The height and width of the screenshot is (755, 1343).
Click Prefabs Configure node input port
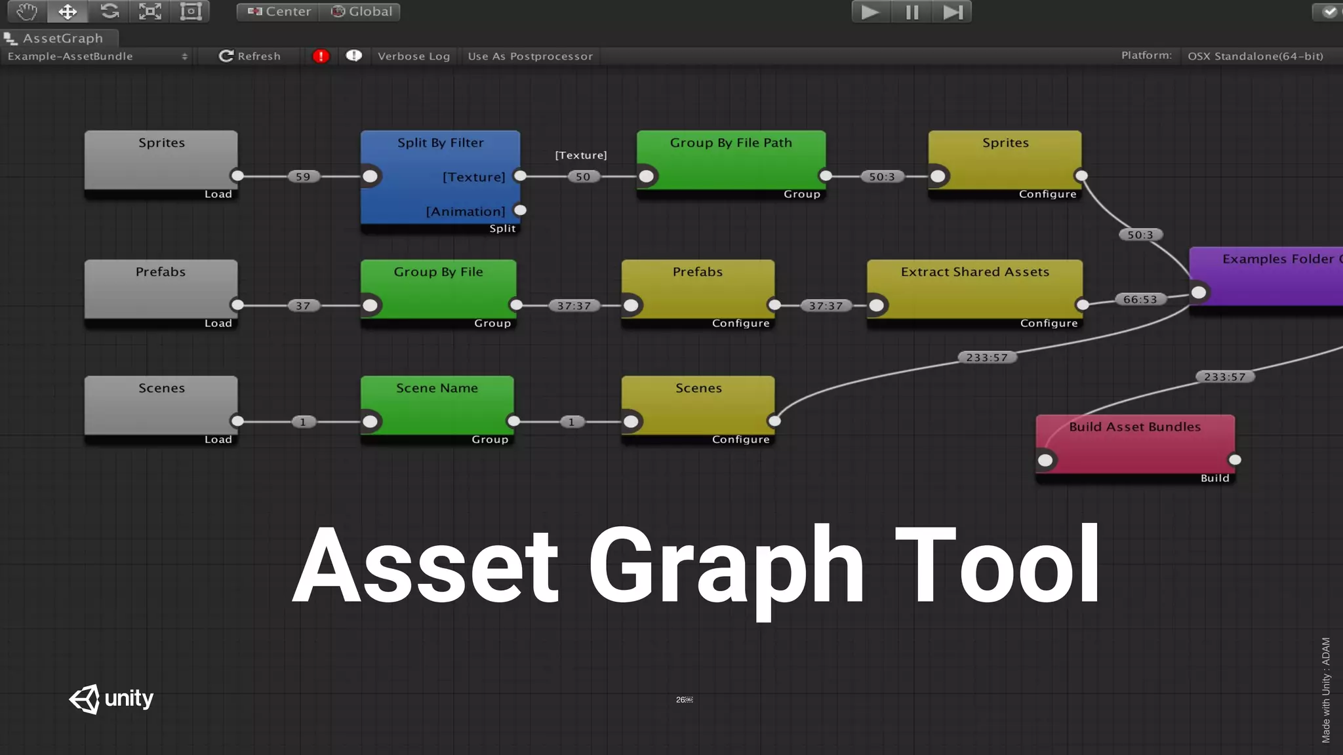631,305
